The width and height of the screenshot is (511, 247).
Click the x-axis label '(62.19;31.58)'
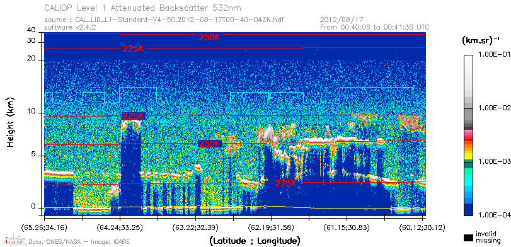[x=271, y=227]
